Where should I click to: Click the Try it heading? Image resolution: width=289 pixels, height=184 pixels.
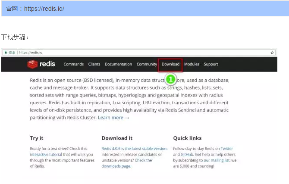37,138
